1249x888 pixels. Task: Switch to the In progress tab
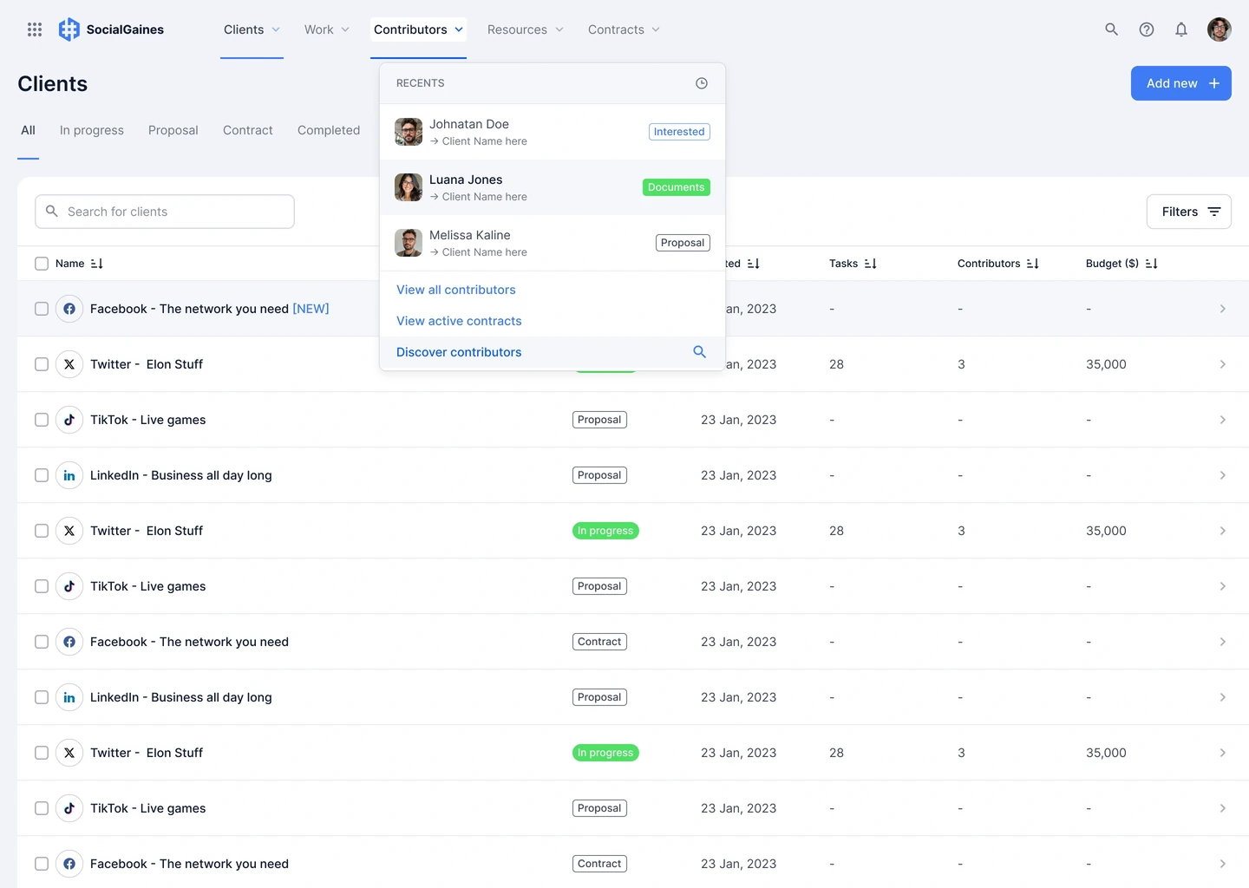point(92,130)
